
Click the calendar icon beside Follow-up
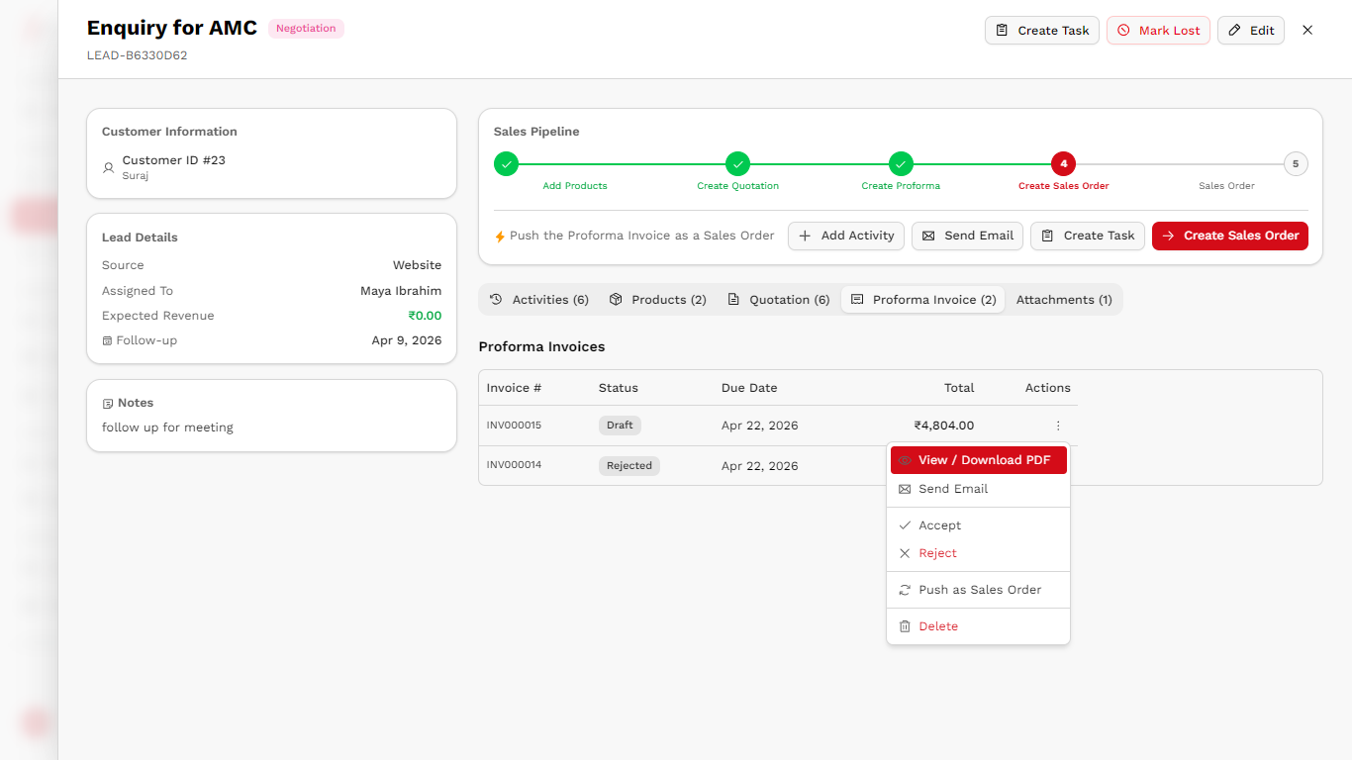[106, 339]
